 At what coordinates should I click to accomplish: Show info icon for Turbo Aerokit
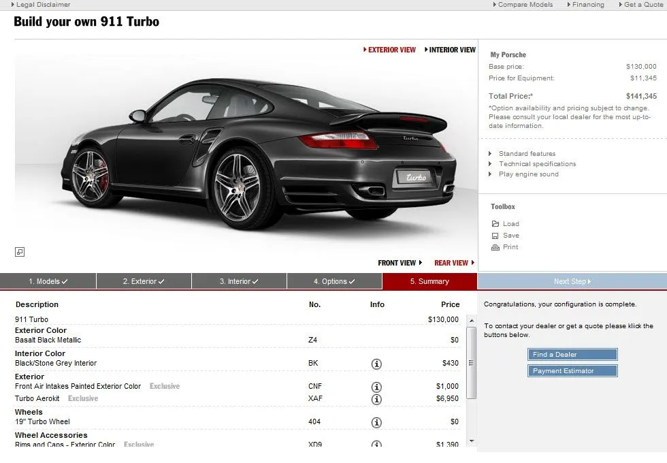click(x=376, y=399)
